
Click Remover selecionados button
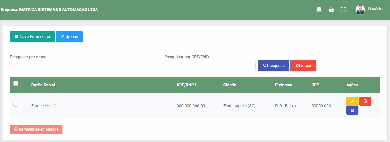[36, 129]
